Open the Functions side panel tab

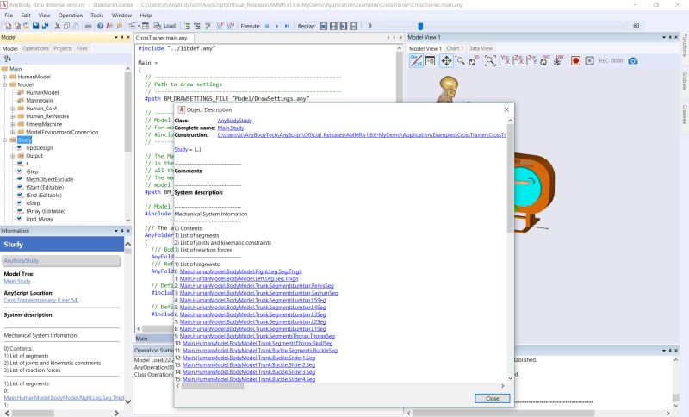(685, 45)
